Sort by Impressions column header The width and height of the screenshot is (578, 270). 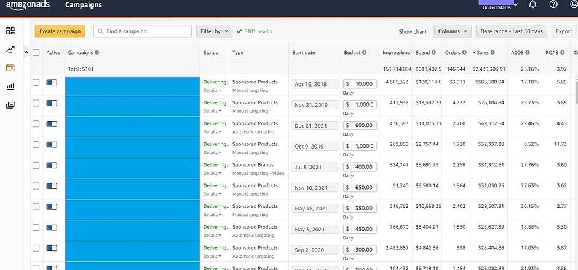396,53
